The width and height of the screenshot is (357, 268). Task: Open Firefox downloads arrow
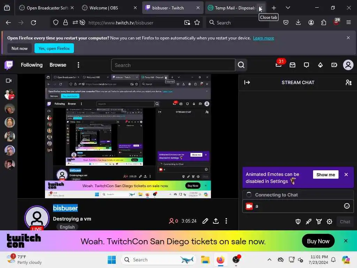(298, 22)
